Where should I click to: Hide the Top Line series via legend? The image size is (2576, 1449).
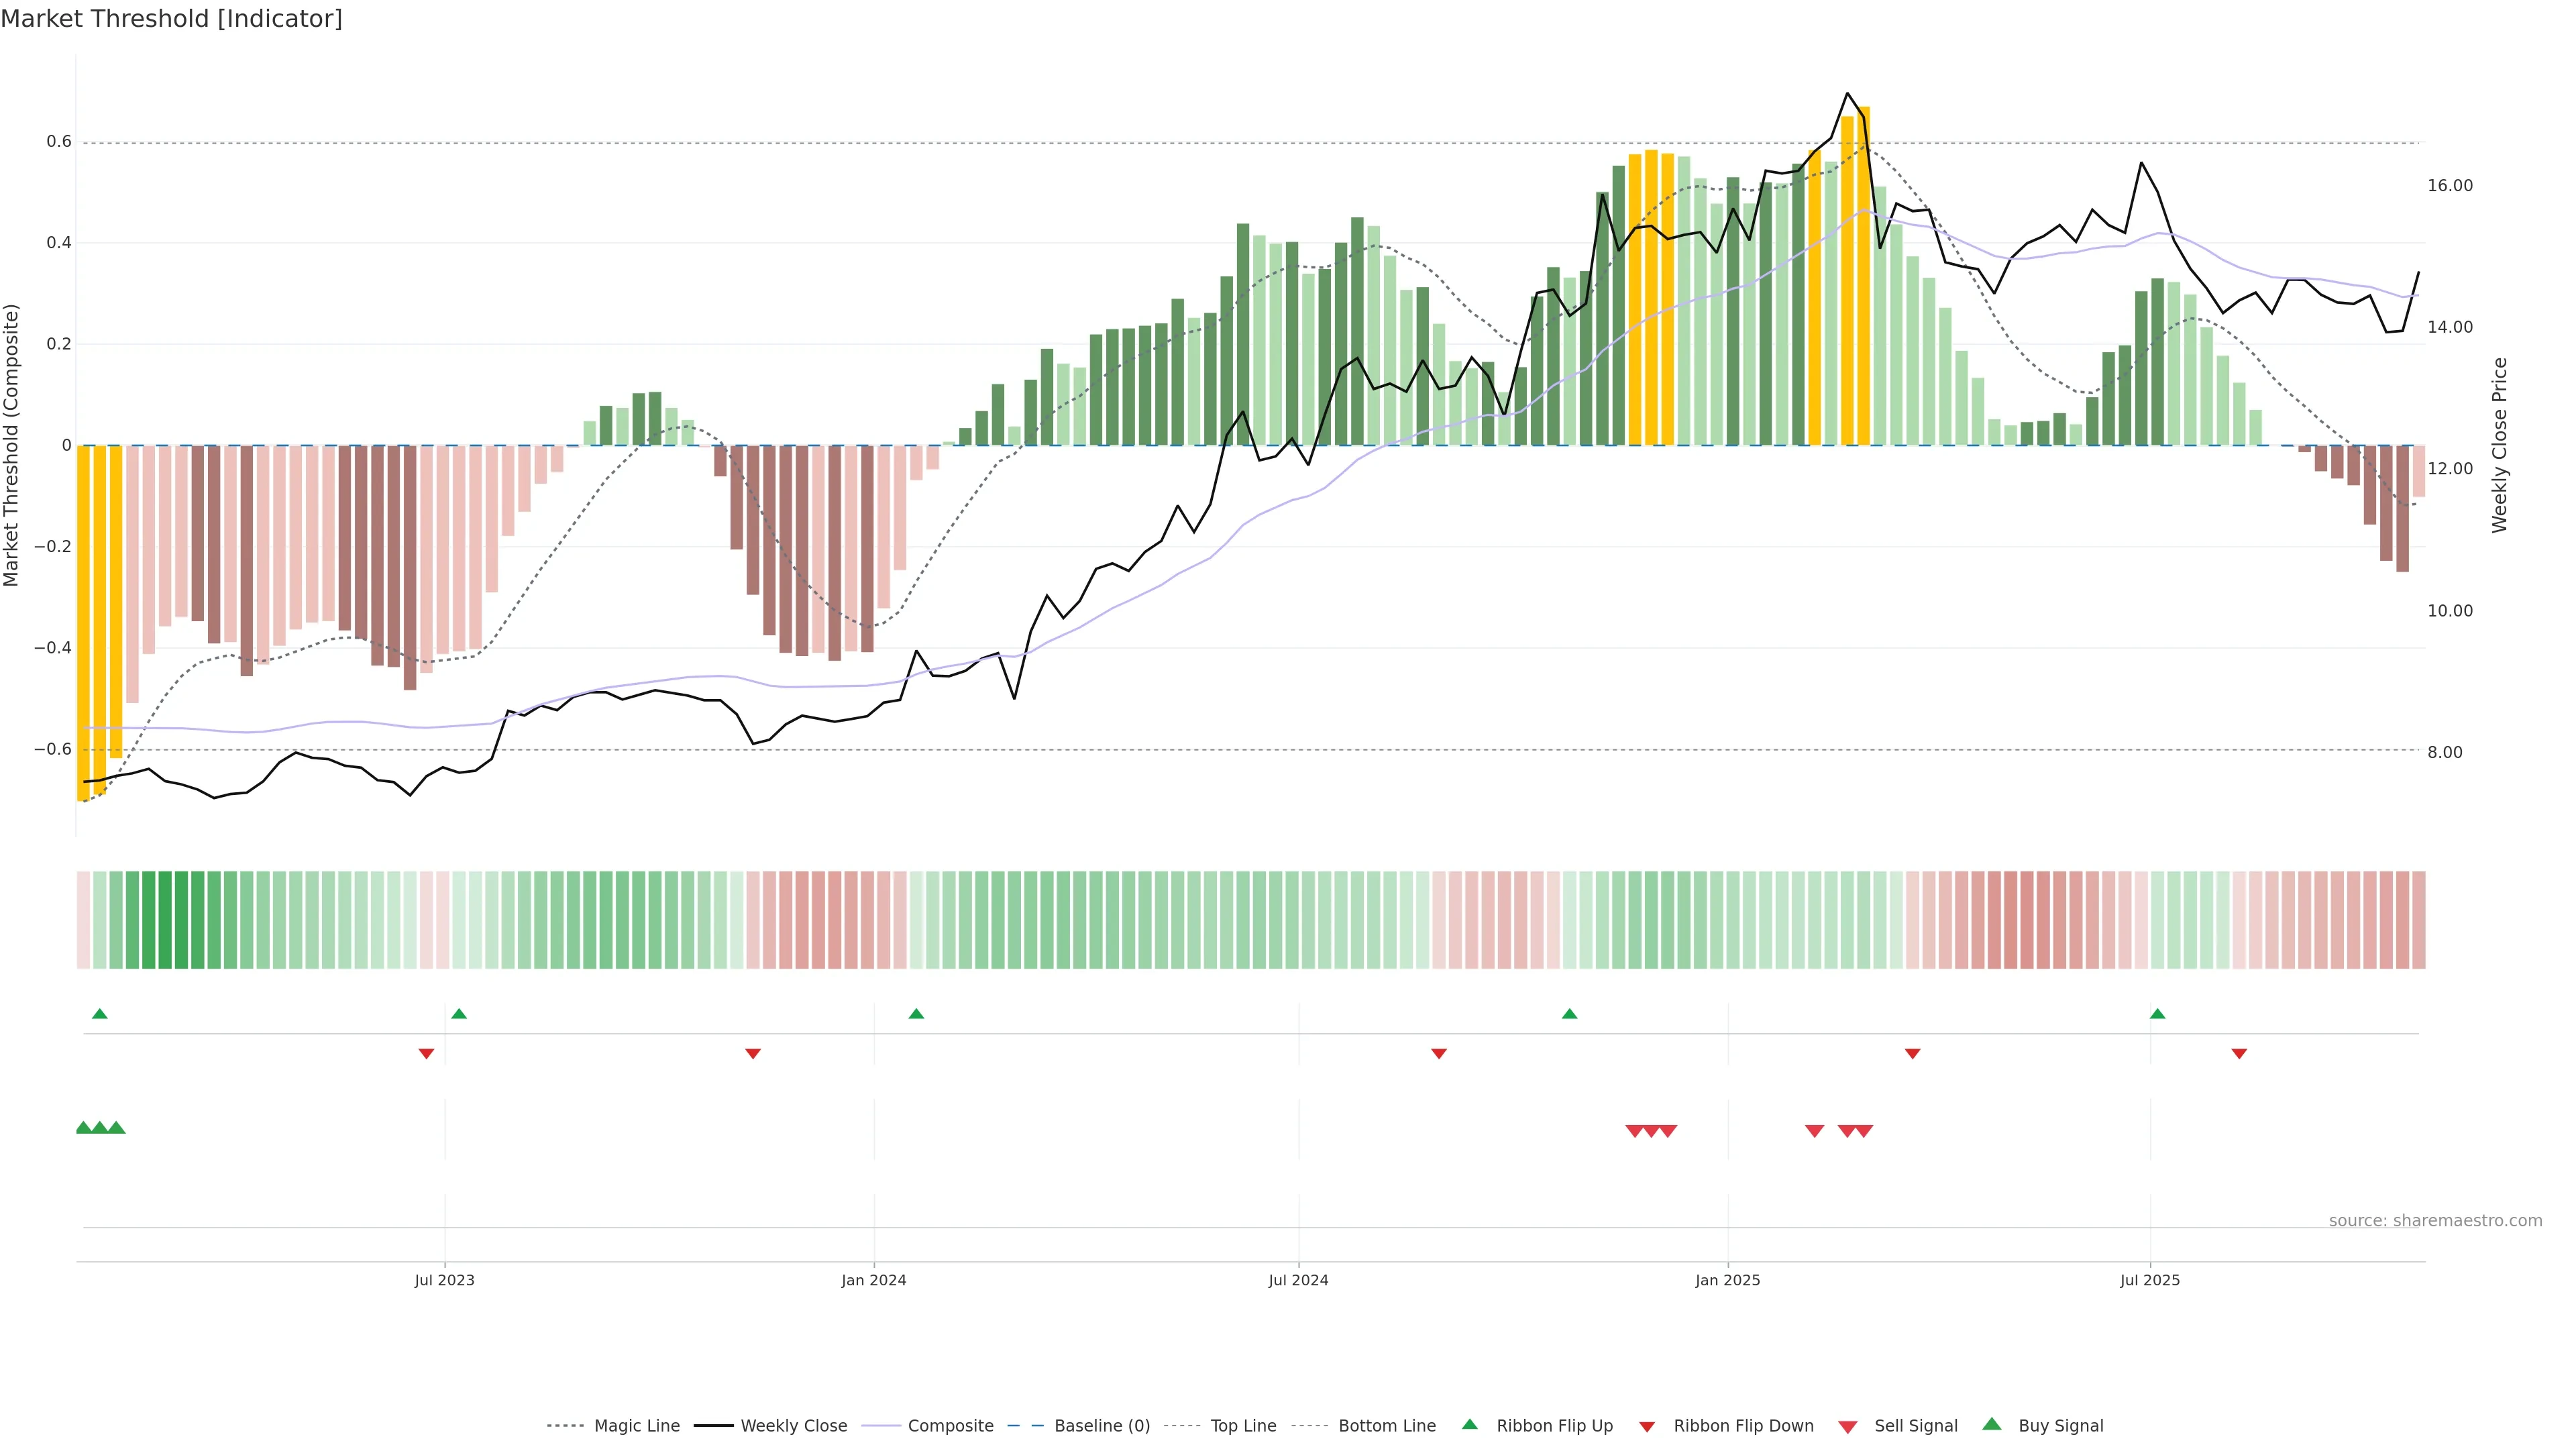pos(1243,1426)
